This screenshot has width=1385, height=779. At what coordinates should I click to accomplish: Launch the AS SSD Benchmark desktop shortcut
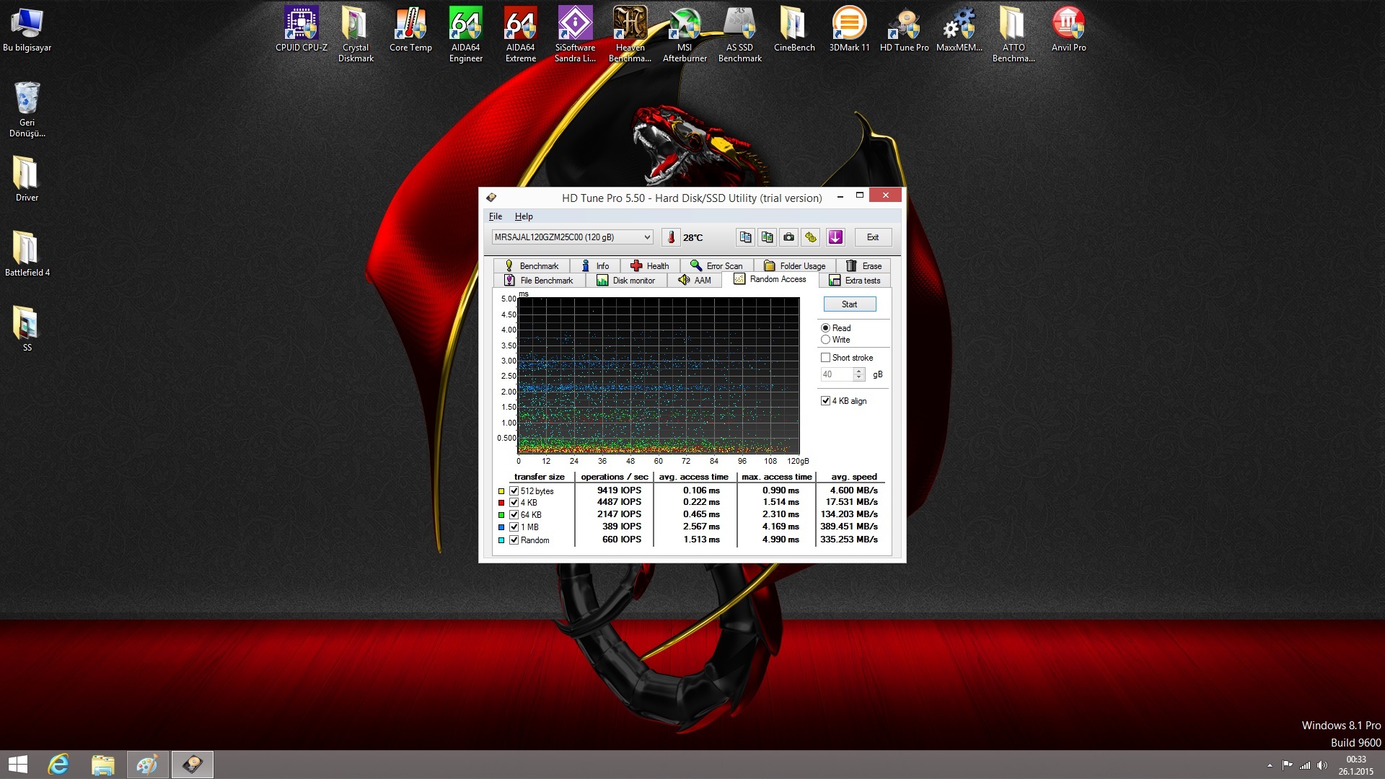739,35
